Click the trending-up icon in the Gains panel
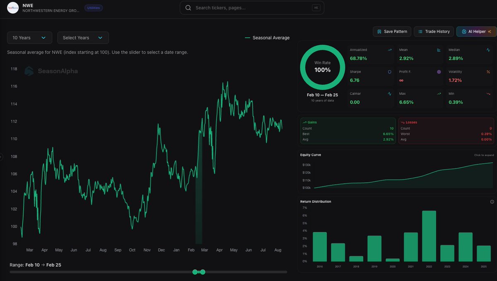 305,122
